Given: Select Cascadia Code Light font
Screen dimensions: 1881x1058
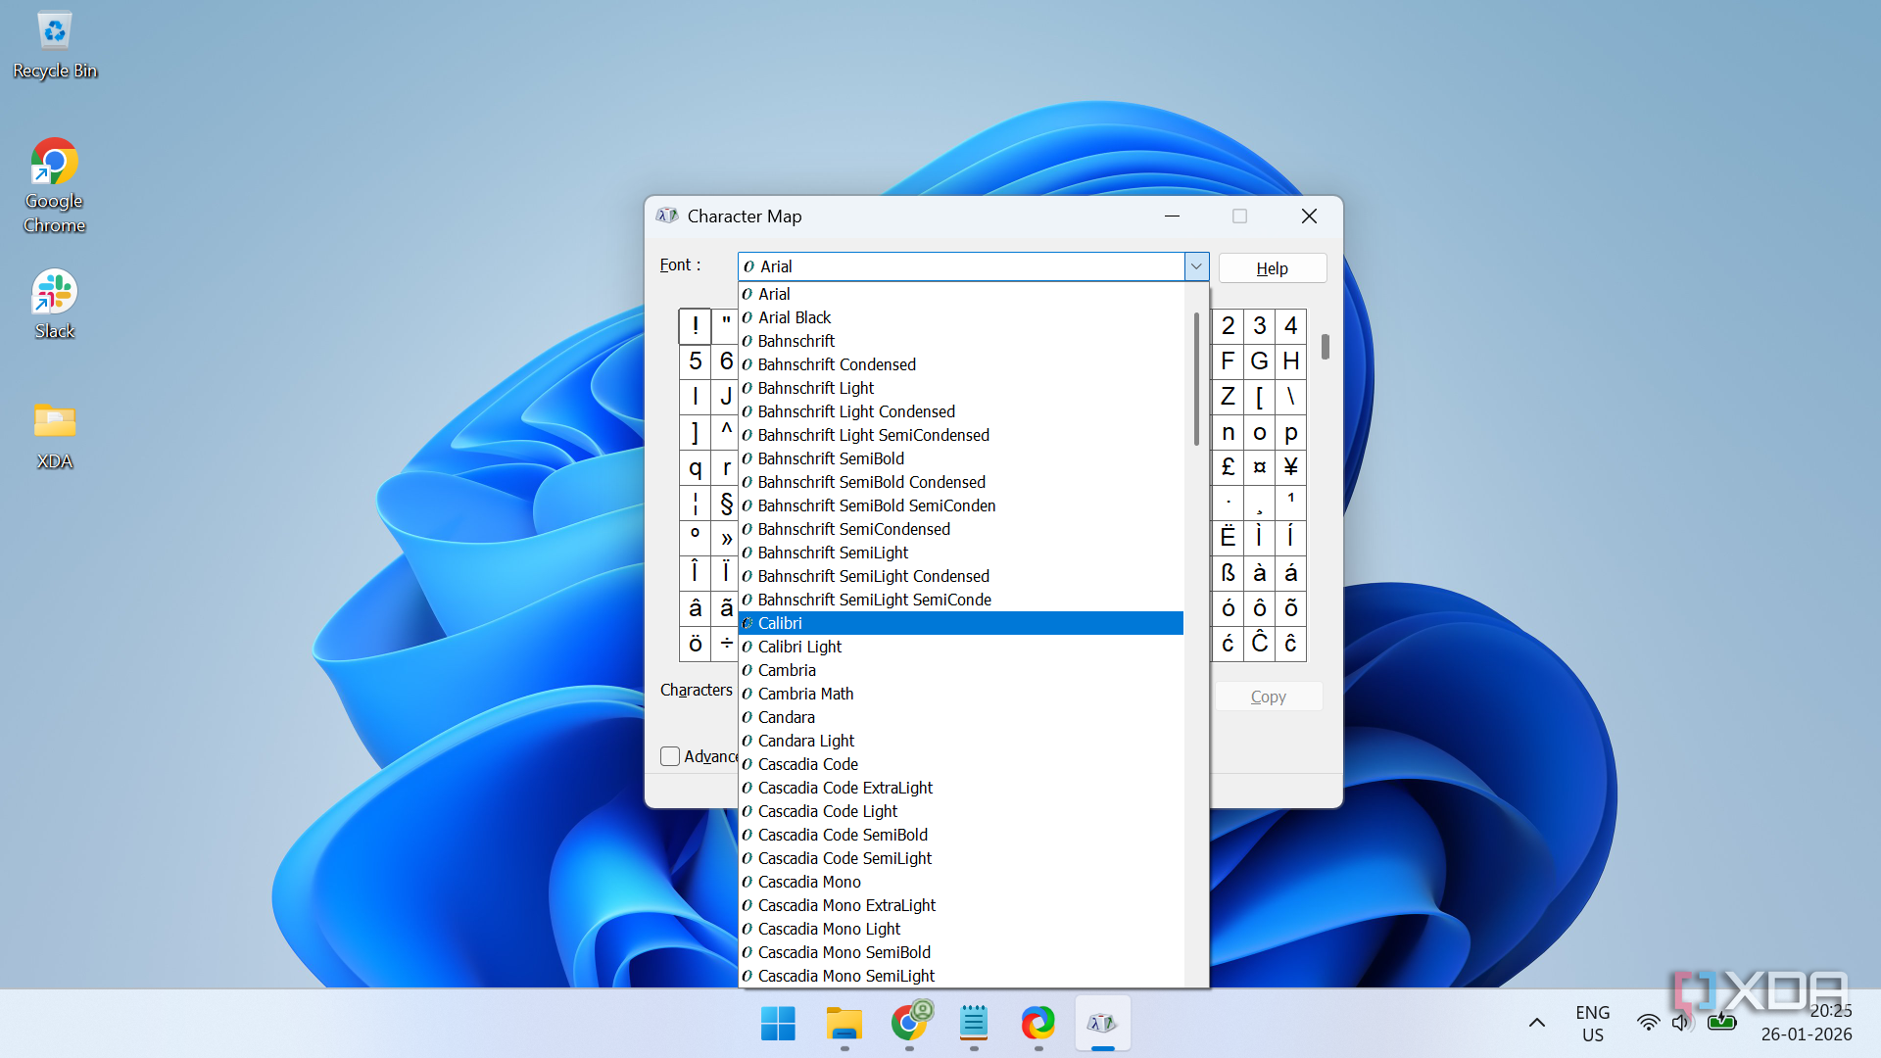Looking at the screenshot, I should (x=961, y=811).
